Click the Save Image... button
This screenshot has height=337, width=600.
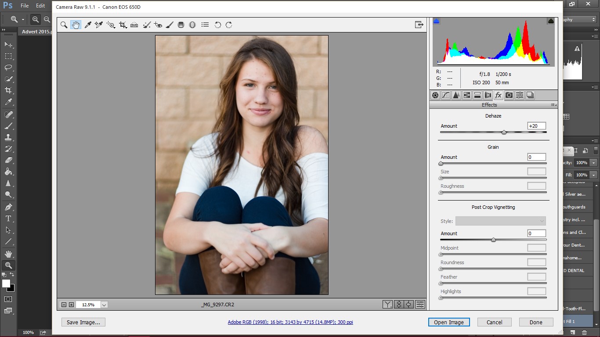pyautogui.click(x=83, y=322)
